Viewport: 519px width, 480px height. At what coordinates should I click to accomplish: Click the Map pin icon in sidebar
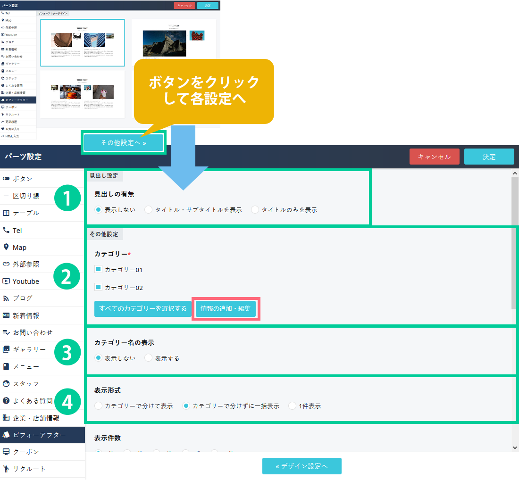6,247
